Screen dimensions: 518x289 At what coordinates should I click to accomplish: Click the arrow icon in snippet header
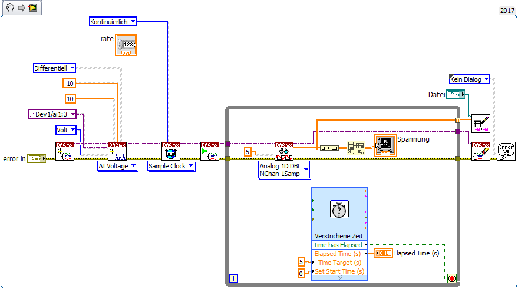(x=21, y=8)
